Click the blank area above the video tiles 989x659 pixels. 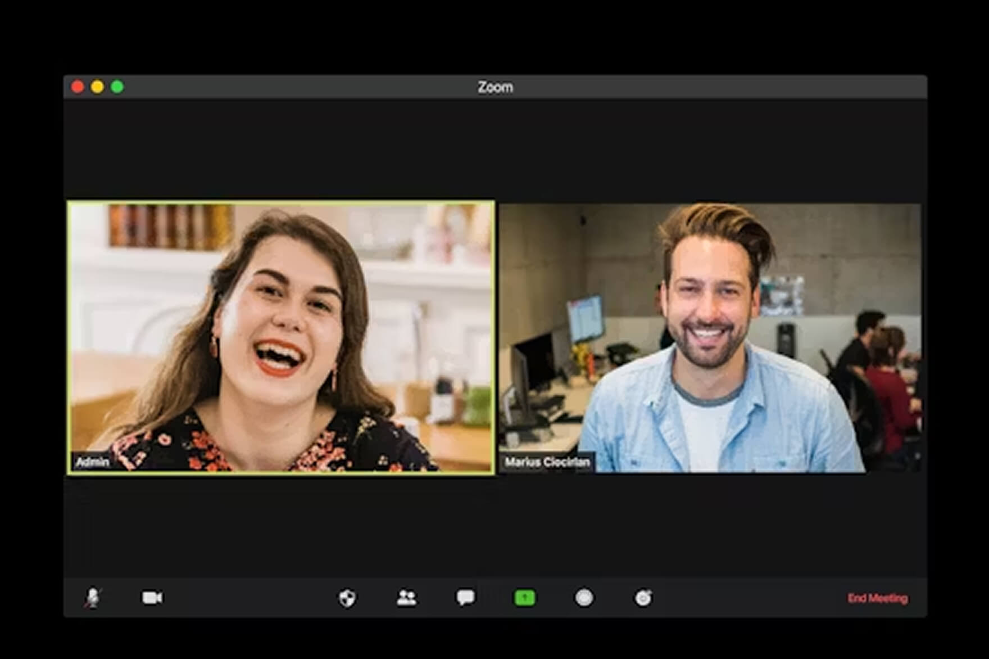(494, 149)
